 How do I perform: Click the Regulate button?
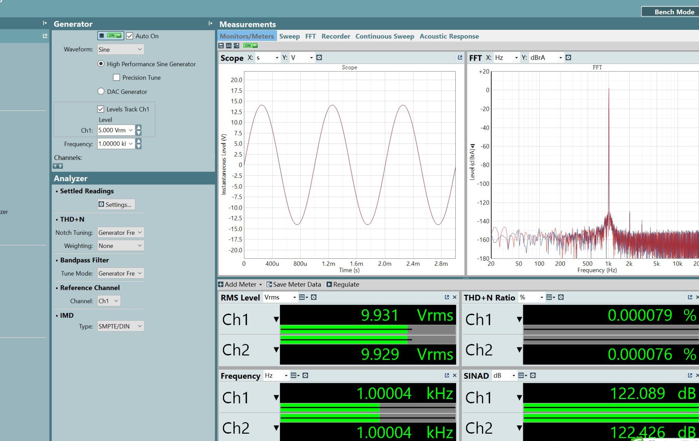tap(343, 284)
